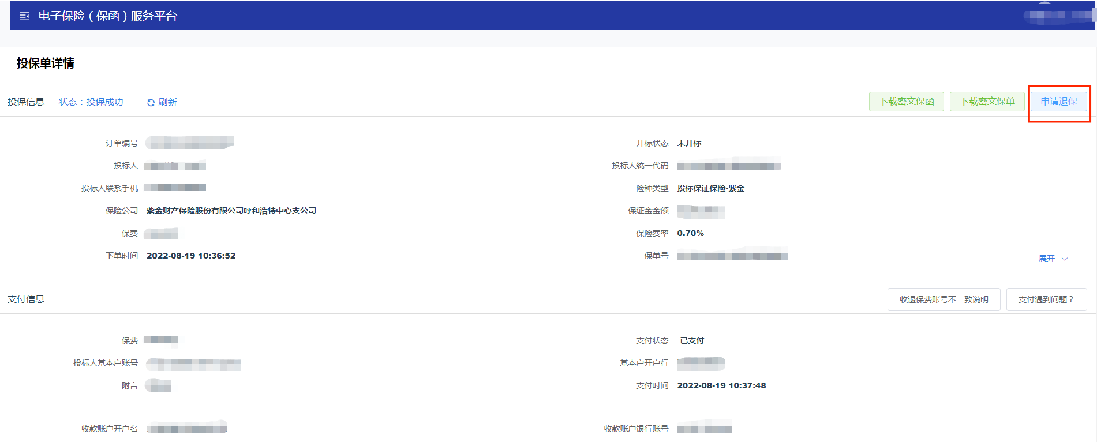This screenshot has width=1097, height=442.
Task: Click the chevron arrow beside 展开
Action: pos(1065,259)
